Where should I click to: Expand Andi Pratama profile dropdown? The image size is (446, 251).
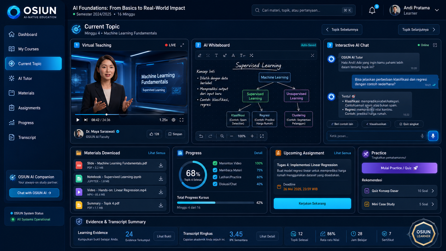[437, 10]
